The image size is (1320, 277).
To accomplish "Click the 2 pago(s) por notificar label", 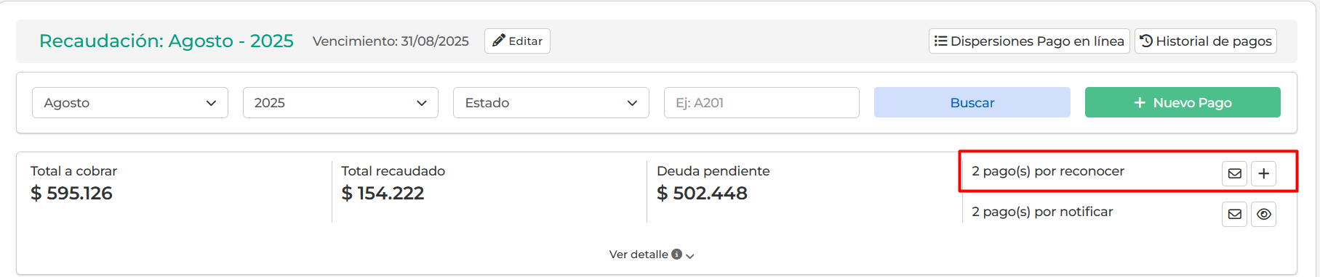I will coord(1042,212).
